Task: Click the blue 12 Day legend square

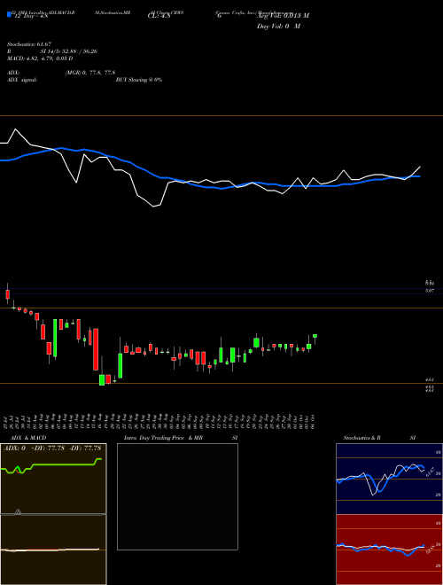Action: pyautogui.click(x=9, y=14)
